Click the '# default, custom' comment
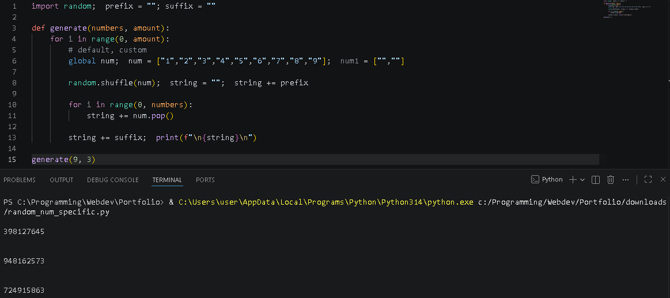This screenshot has width=670, height=298. click(x=108, y=50)
